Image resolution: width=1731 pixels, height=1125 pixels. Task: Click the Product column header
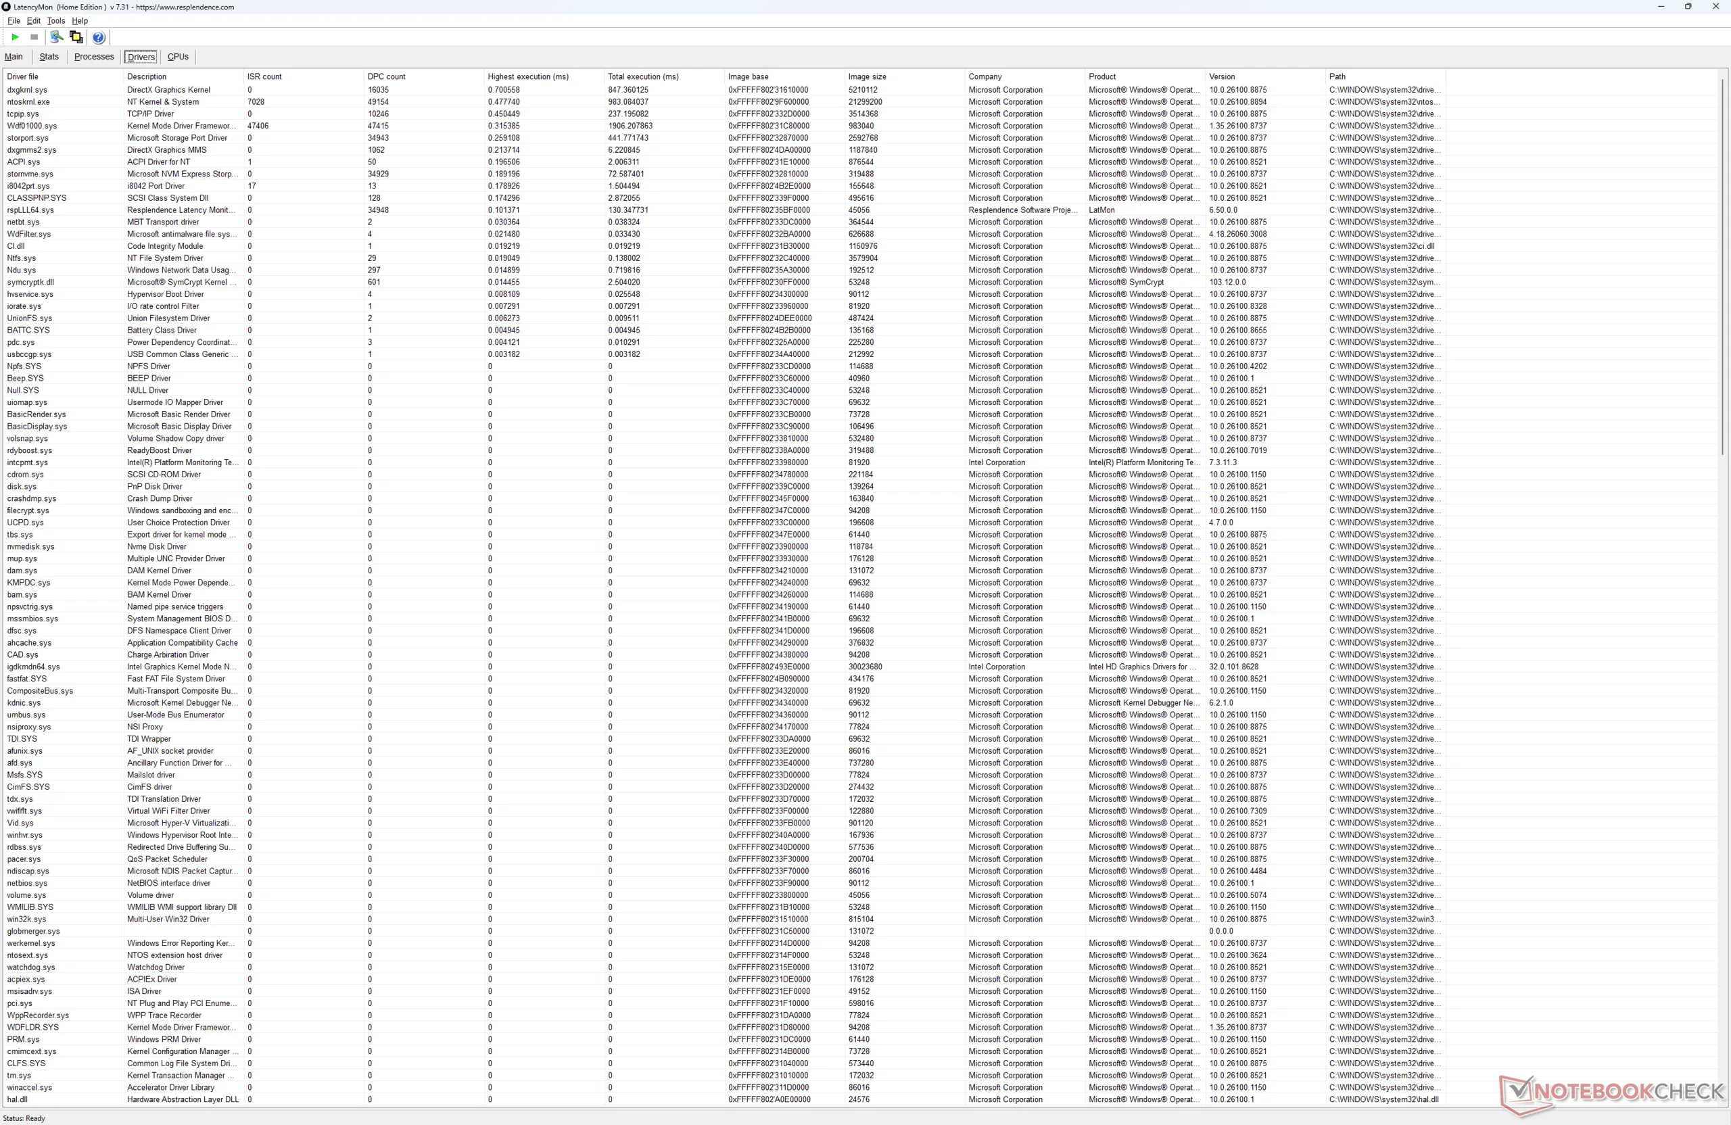[x=1145, y=76]
